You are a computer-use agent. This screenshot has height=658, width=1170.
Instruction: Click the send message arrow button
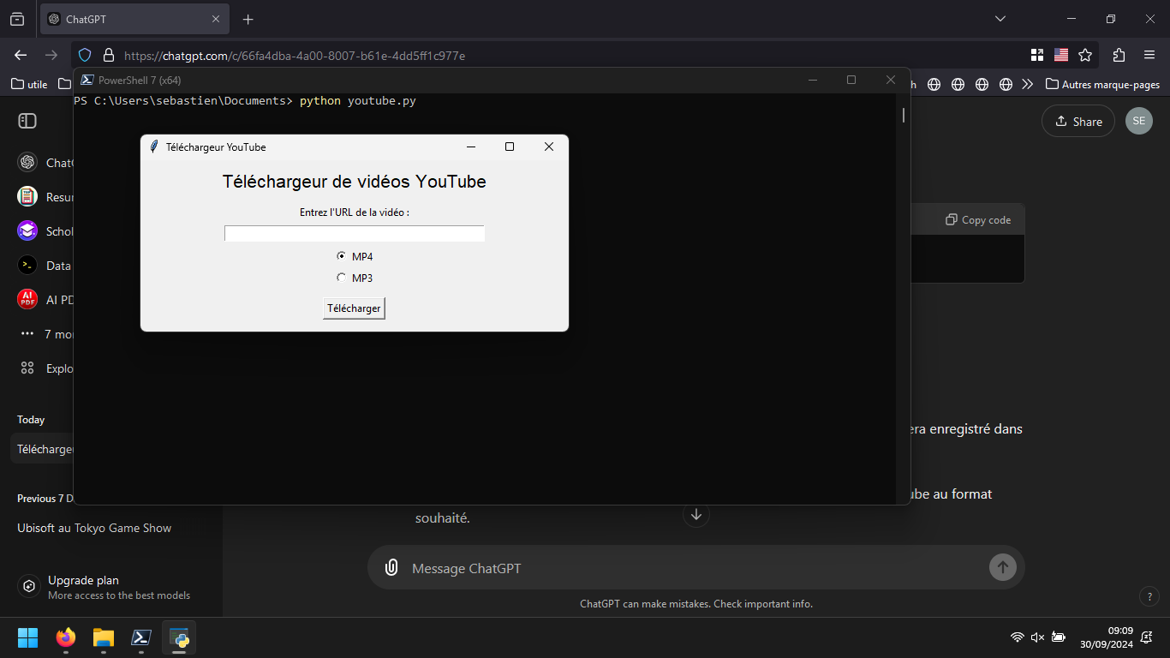point(1002,567)
